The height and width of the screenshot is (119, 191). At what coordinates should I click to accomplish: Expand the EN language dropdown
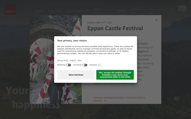pyautogui.click(x=161, y=9)
